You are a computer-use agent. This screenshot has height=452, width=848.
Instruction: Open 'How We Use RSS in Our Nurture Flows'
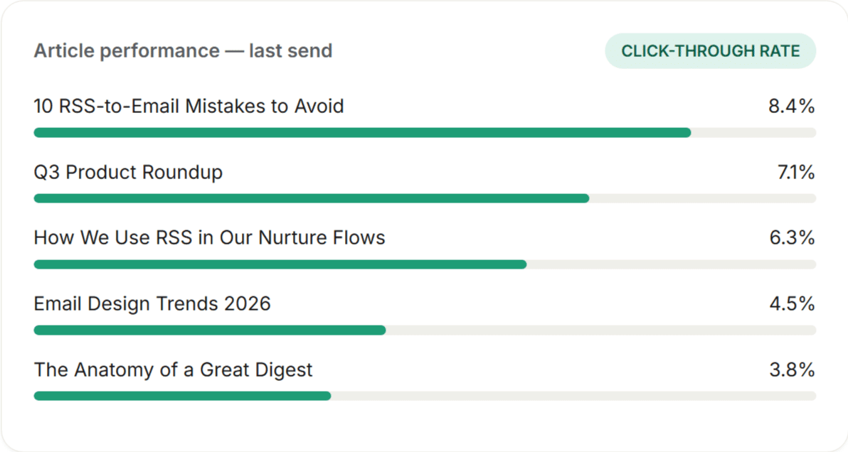(209, 237)
